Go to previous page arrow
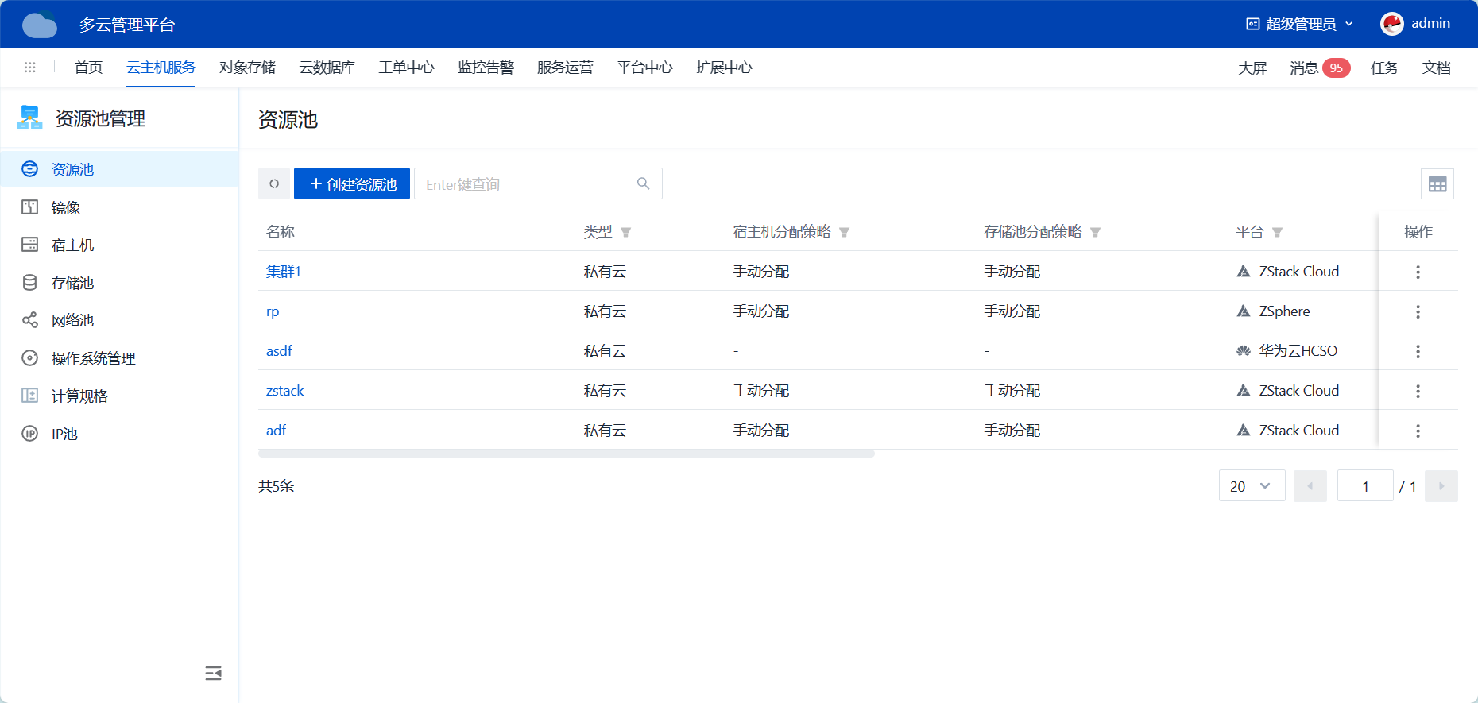The image size is (1478, 703). (1310, 486)
